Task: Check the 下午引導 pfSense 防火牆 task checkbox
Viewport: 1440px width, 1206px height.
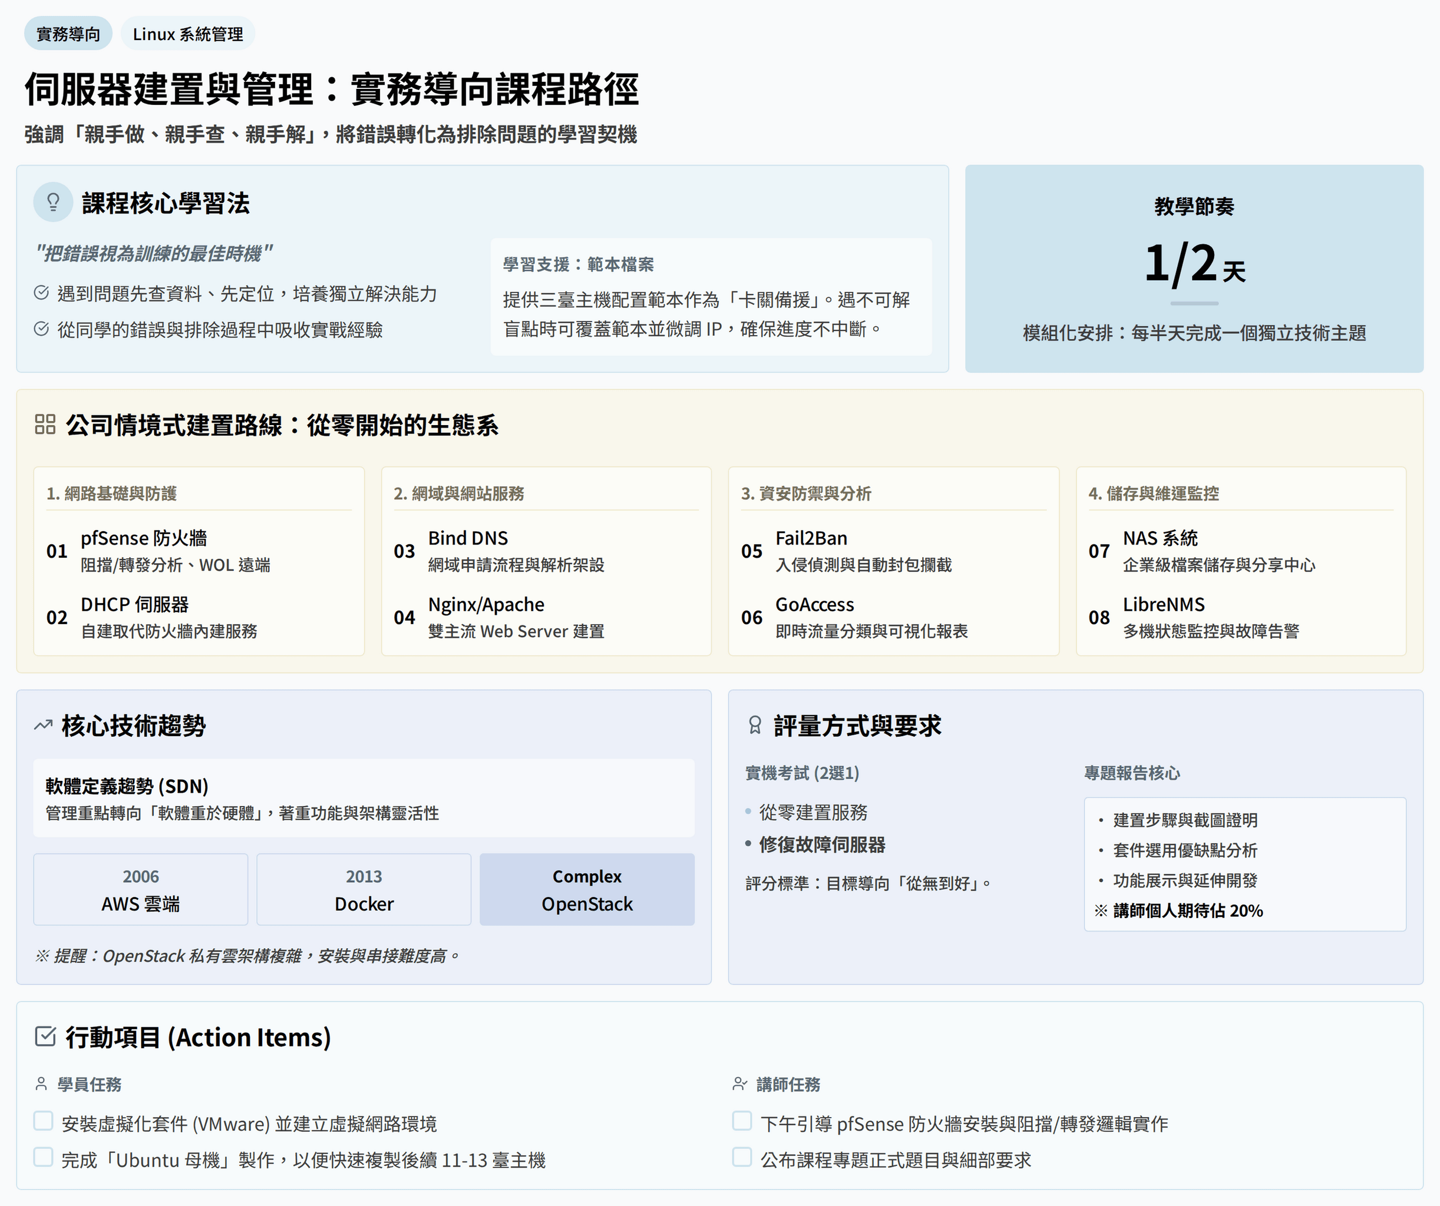Action: (742, 1121)
